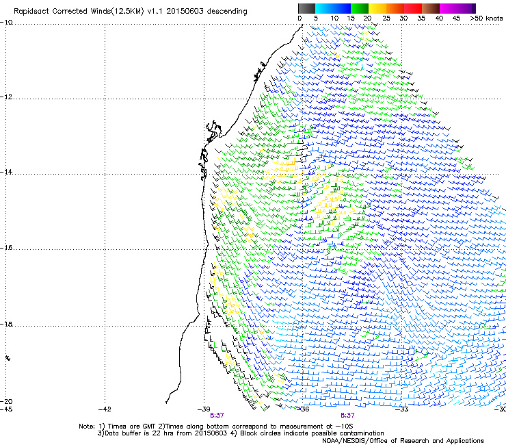Screen dimensions: 506x445
Task: Click the '20' label under the color bar
Action: point(368,18)
